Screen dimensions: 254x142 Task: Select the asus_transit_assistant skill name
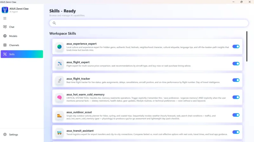click(x=80, y=131)
